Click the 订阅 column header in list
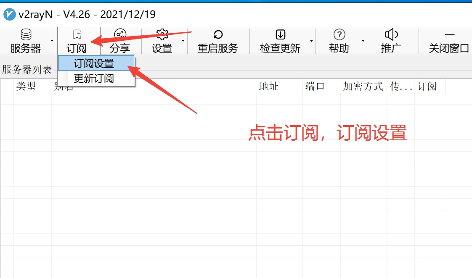 [x=430, y=87]
